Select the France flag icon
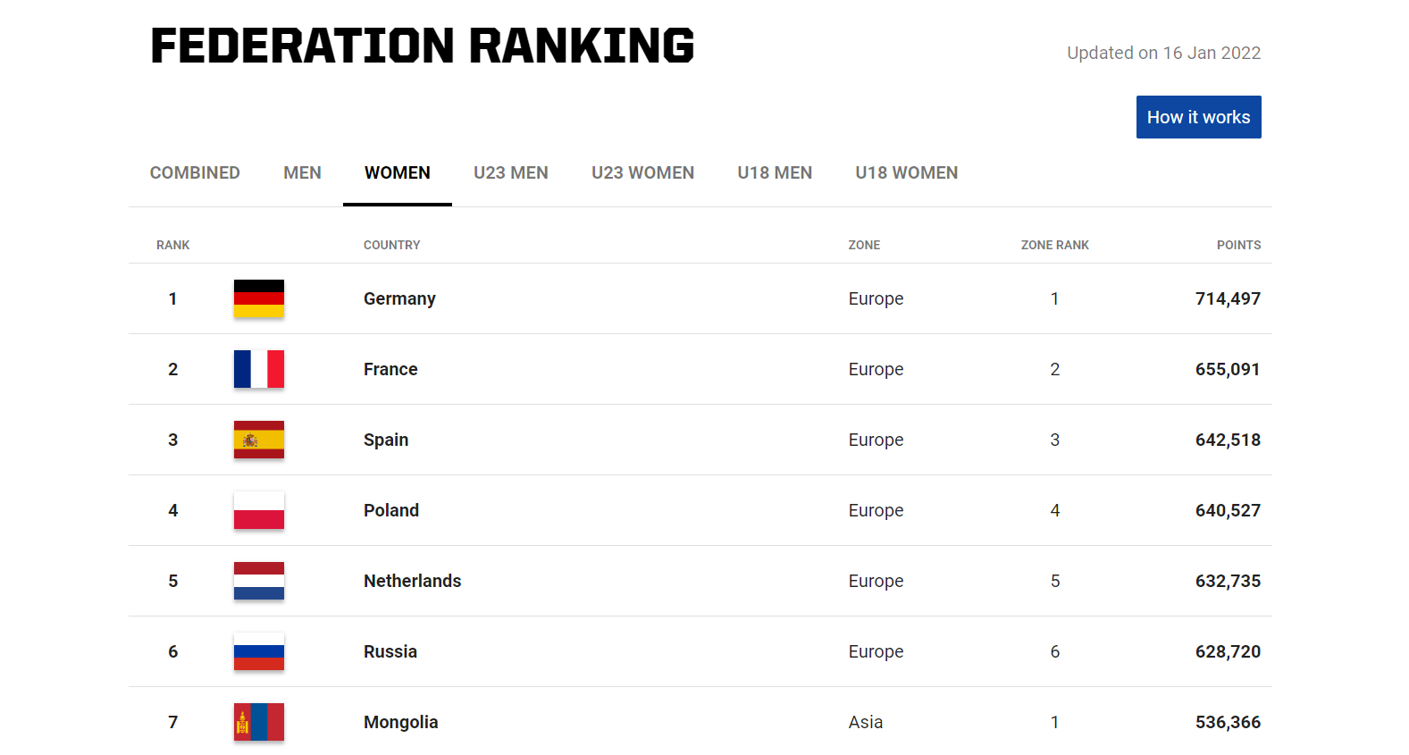Viewport: 1409px width, 755px height. 258,369
